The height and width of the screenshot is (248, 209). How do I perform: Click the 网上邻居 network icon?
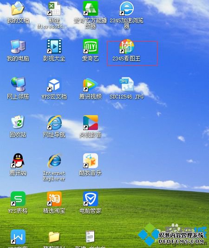click(18, 85)
